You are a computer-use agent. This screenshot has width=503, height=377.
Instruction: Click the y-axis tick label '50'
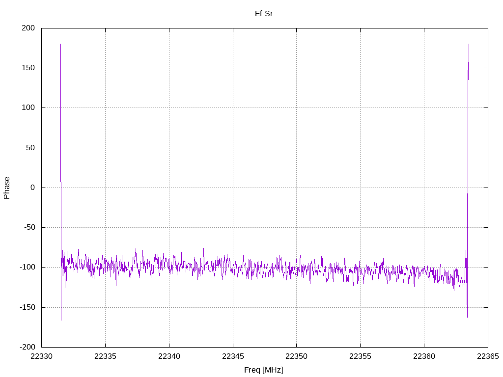[x=30, y=148]
